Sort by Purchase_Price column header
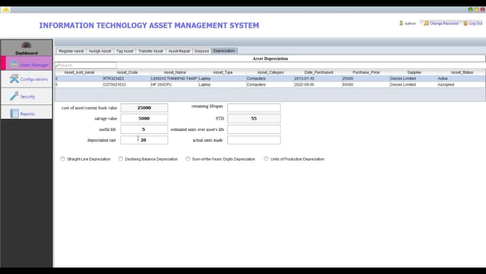This screenshot has height=274, width=486. [366, 73]
